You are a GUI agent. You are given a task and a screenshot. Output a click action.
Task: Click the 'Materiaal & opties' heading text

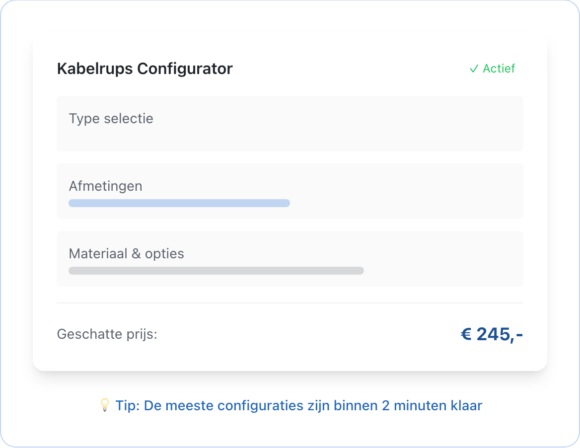(x=126, y=254)
